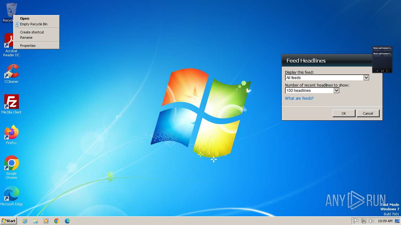Open the 'What are feeds?' link
This screenshot has width=401, height=225.
(299, 98)
